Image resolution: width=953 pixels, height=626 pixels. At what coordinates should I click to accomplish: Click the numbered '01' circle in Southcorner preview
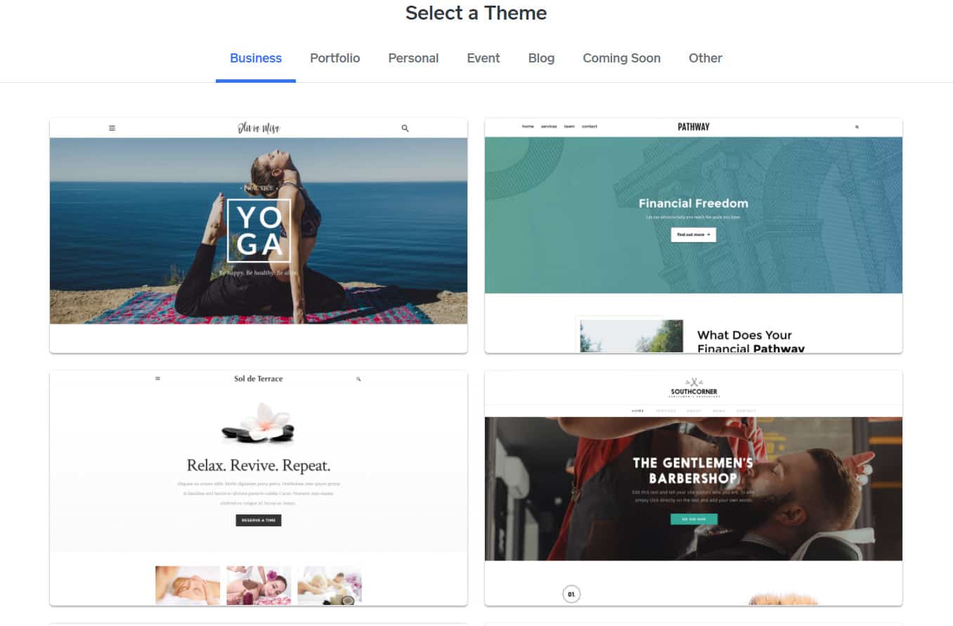pyautogui.click(x=571, y=593)
